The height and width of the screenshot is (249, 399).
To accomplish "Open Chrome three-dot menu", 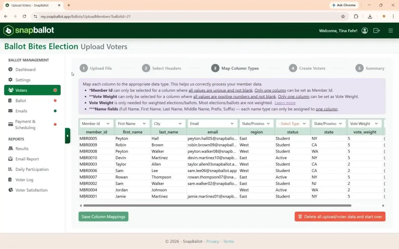I will (x=393, y=16).
